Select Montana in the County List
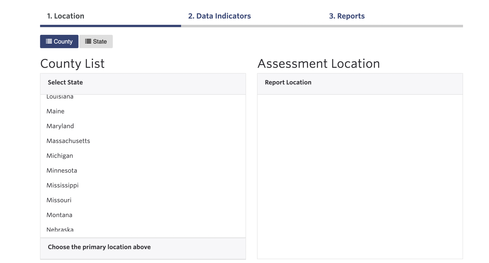489x263 pixels. point(59,215)
